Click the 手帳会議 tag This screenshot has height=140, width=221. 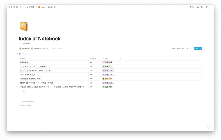(107, 62)
